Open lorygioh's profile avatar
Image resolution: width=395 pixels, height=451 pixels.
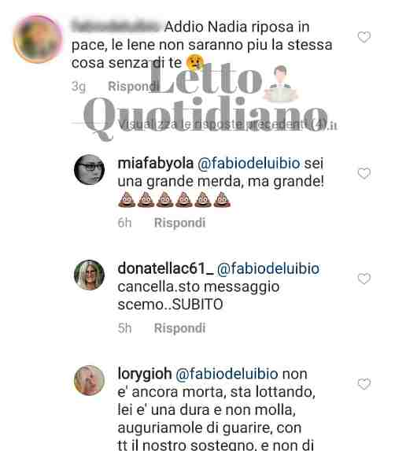click(x=89, y=380)
